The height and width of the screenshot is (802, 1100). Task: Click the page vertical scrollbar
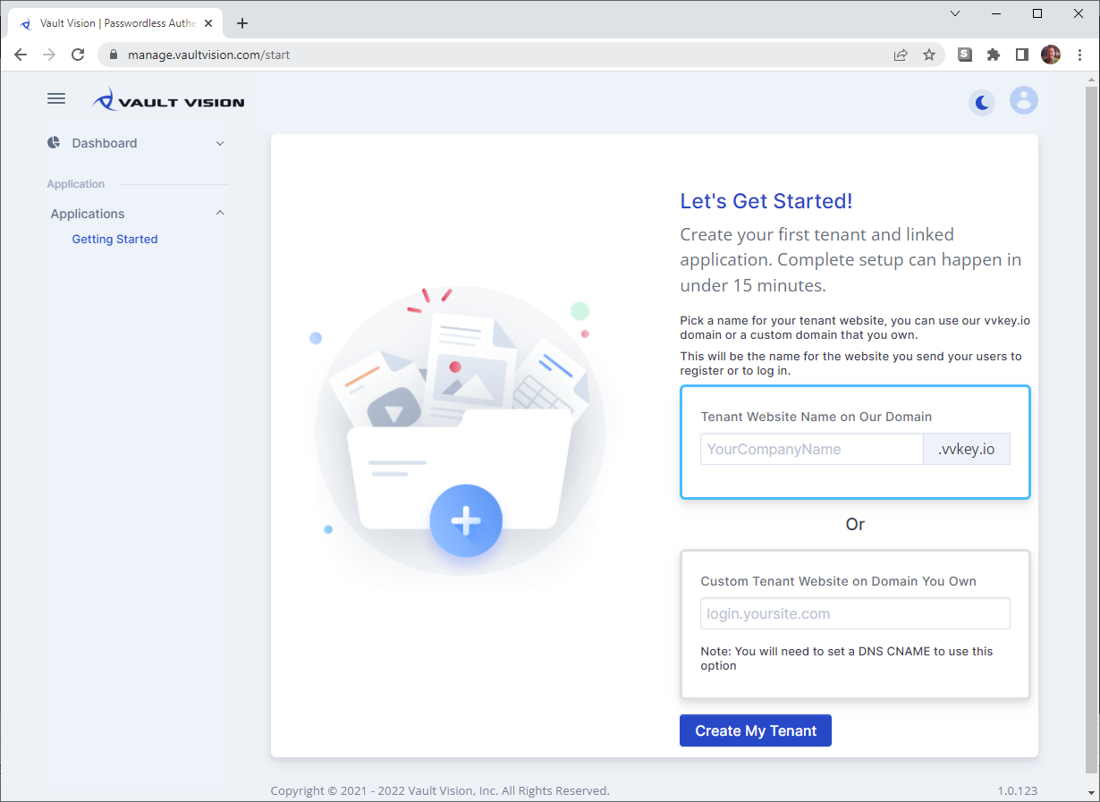1091,429
